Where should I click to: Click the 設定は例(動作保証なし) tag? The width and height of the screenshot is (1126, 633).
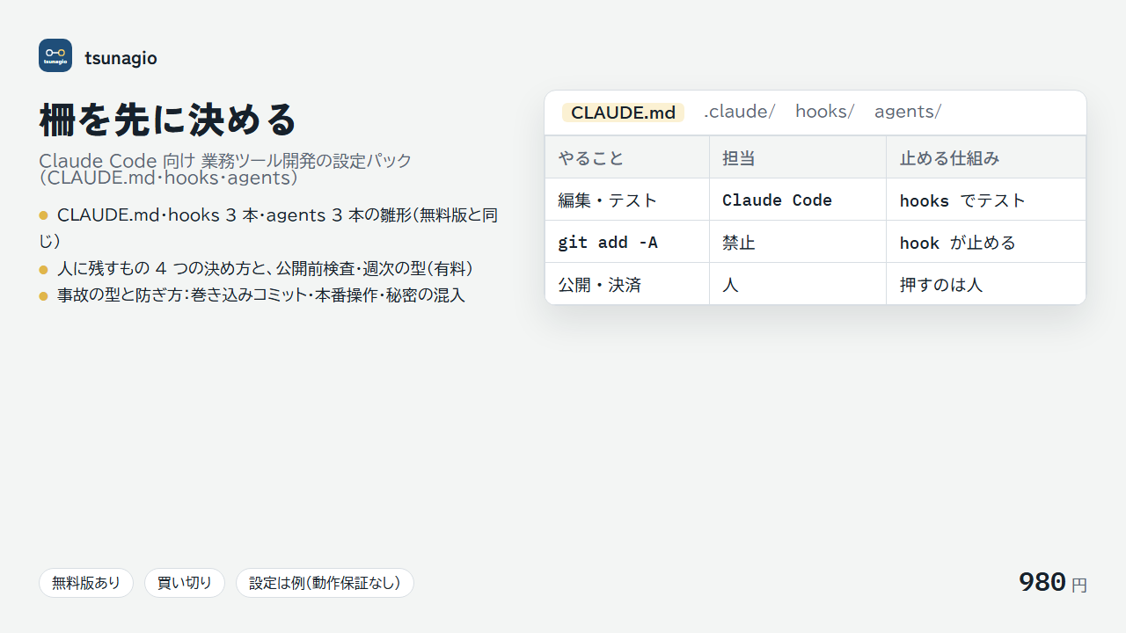(325, 583)
